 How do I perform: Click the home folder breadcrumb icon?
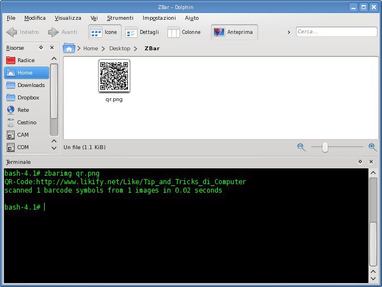click(69, 48)
